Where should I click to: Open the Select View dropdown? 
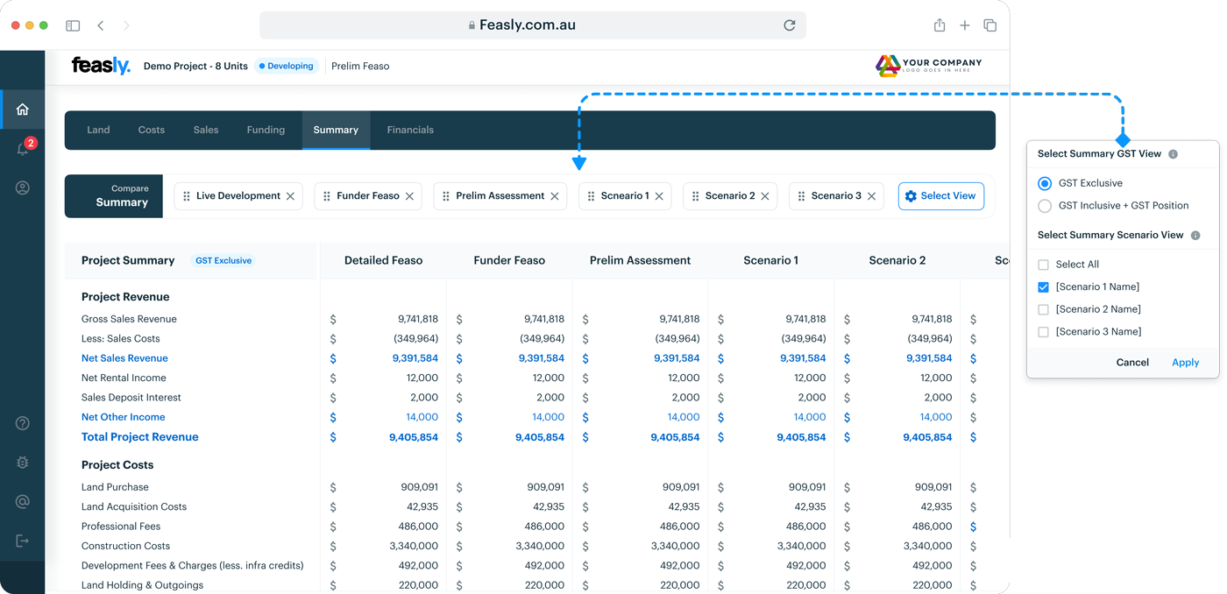coord(940,196)
